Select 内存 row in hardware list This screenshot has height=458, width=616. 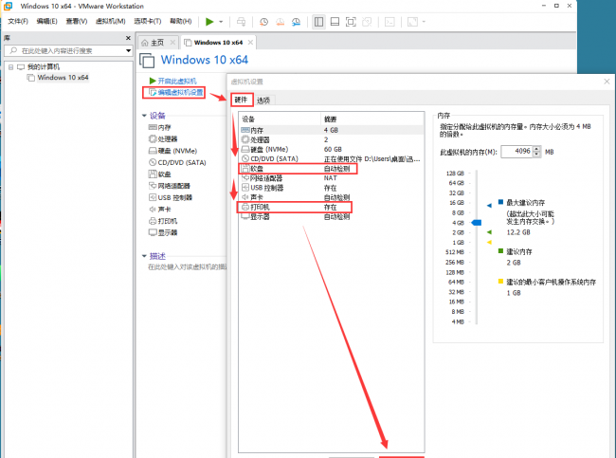tap(332, 130)
